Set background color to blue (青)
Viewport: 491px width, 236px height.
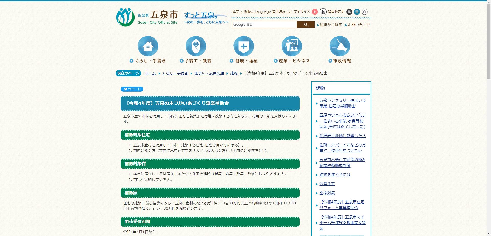click(357, 12)
